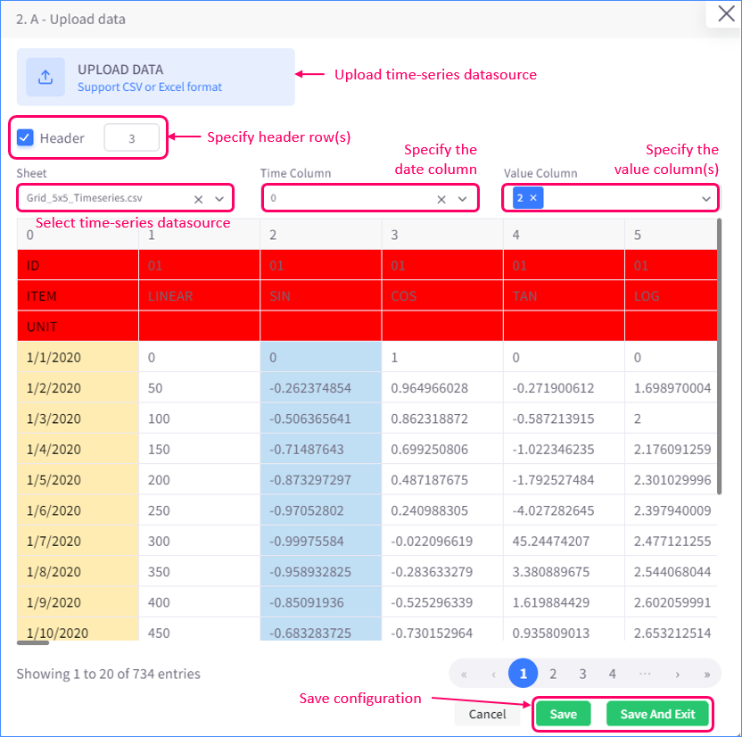Viewport: 742px width, 737px height.
Task: Click the LOG item cell
Action: [x=671, y=296]
